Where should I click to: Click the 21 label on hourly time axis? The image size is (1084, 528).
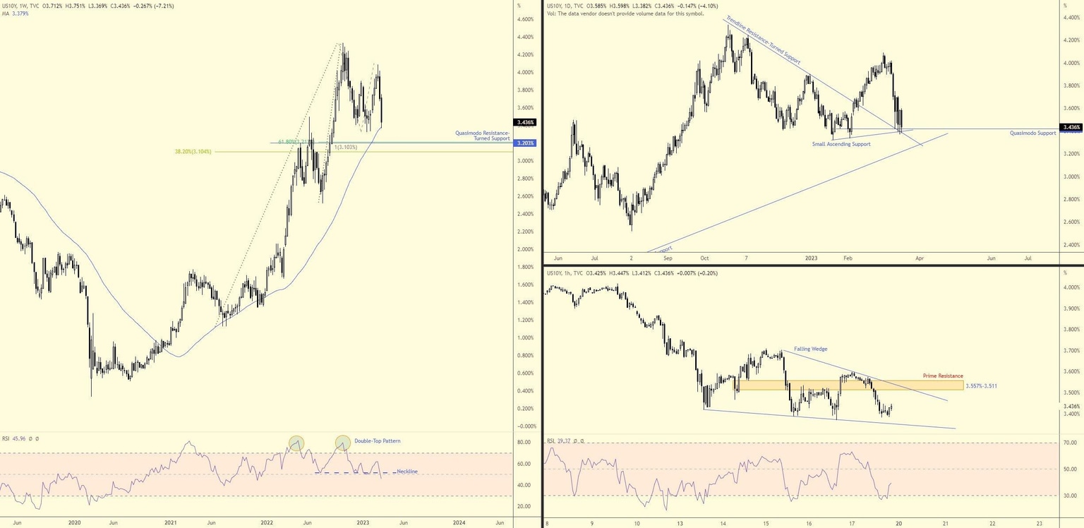coord(945,523)
